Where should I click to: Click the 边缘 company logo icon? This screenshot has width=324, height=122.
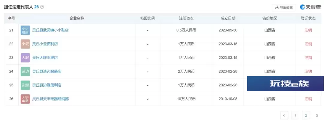coord(25,85)
